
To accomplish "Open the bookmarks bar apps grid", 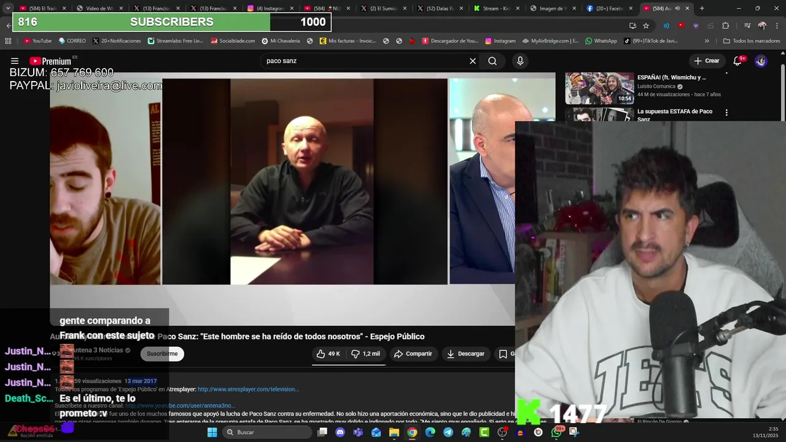I will pos(8,41).
